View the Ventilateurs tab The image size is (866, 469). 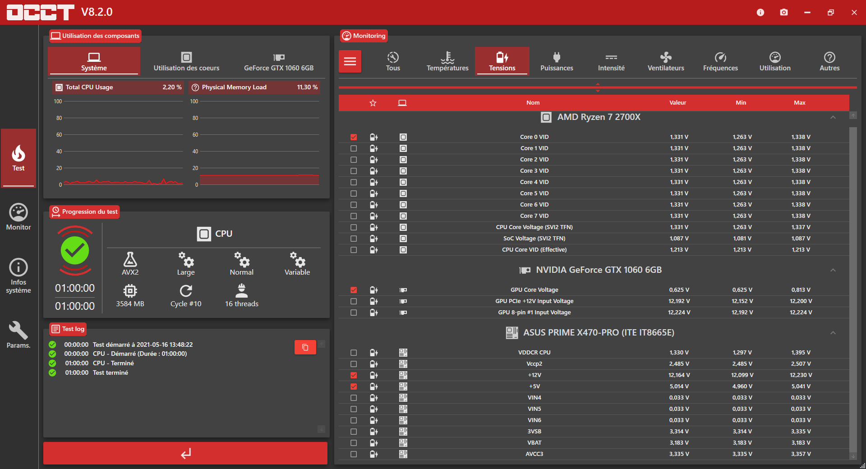coord(666,61)
